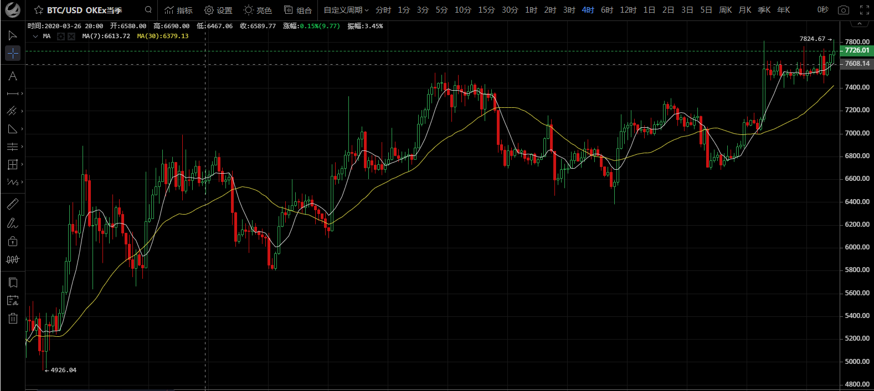Toggle the lock drawings padlock

(12, 241)
